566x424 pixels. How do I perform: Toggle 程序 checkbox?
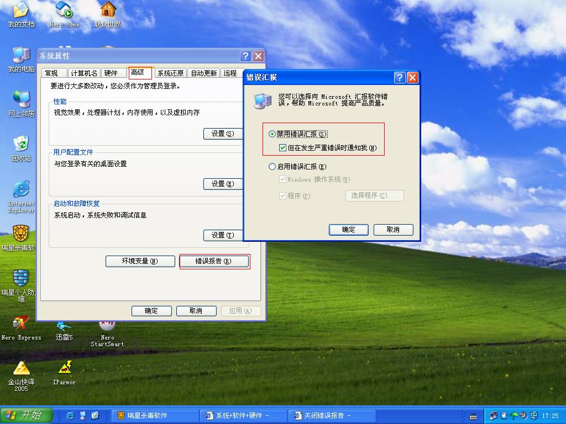click(295, 196)
